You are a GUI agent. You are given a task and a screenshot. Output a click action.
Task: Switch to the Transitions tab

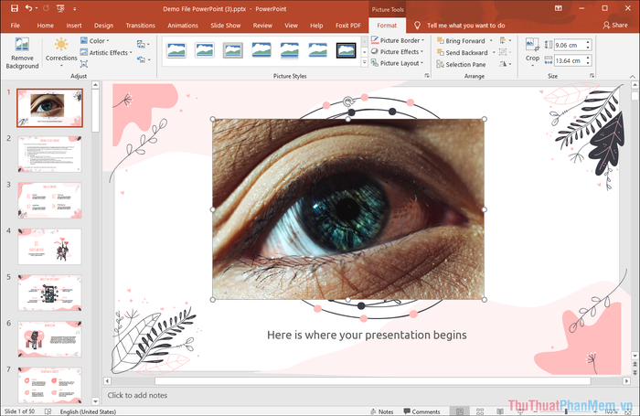pos(141,26)
